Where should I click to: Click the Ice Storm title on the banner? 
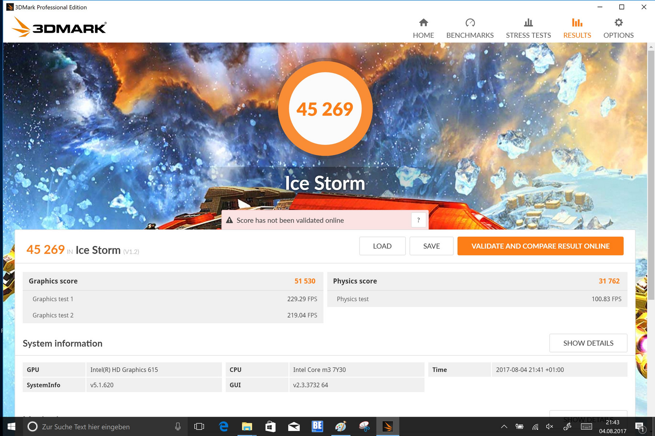[x=325, y=183]
